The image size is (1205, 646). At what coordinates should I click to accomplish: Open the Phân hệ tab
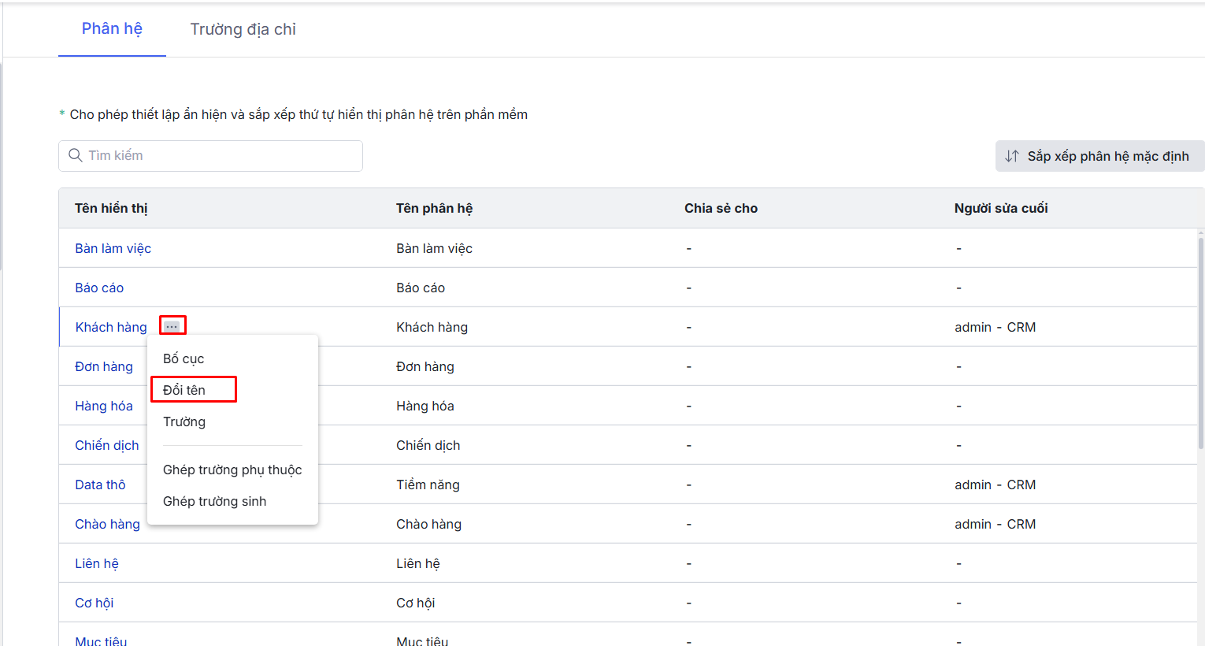pyautogui.click(x=112, y=29)
